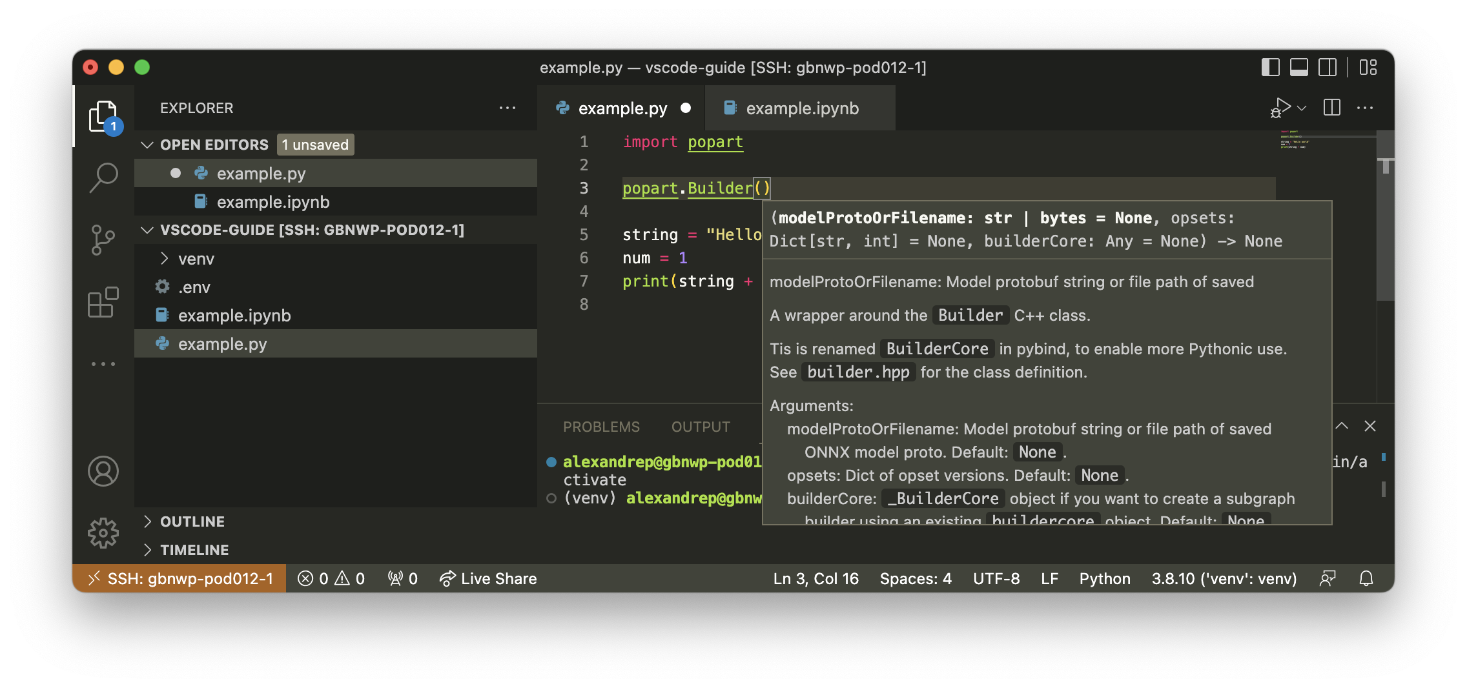
Task: Open the Explorer icon in Activity Bar
Action: point(103,115)
